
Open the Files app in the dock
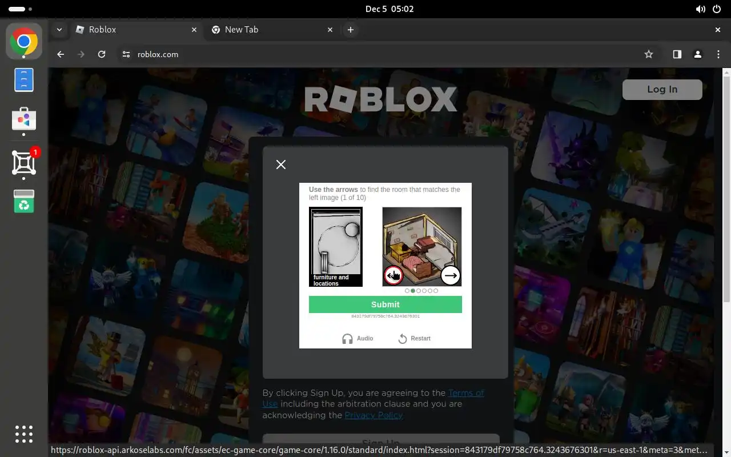pos(23,80)
